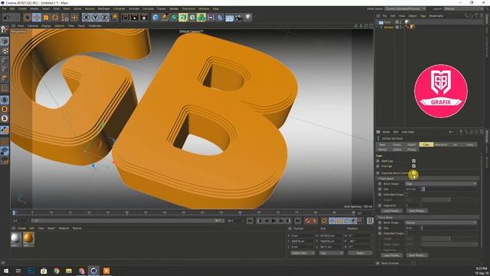Toggle the Start Cap checkbox

413,161
